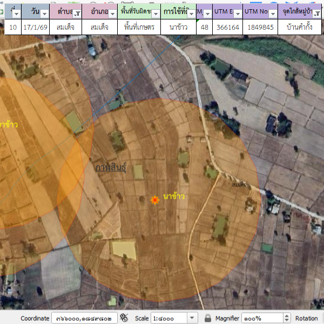This screenshot has height=324, width=324.
Task: Open the UTM No column filter dropdown
Action: 273,13
